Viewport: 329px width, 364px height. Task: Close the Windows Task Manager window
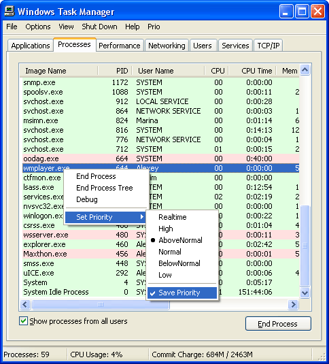(317, 11)
